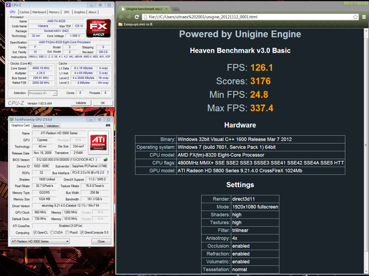Open the About tab in CPU-Z

pyautogui.click(x=93, y=12)
